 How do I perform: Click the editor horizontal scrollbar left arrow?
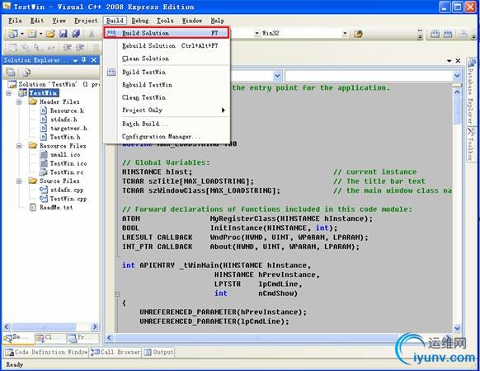110,338
